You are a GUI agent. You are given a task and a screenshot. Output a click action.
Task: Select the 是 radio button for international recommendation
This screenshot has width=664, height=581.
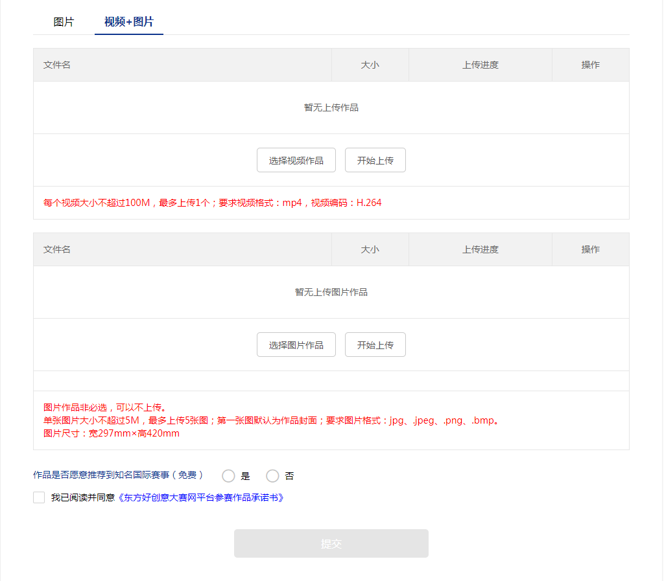pyautogui.click(x=228, y=476)
